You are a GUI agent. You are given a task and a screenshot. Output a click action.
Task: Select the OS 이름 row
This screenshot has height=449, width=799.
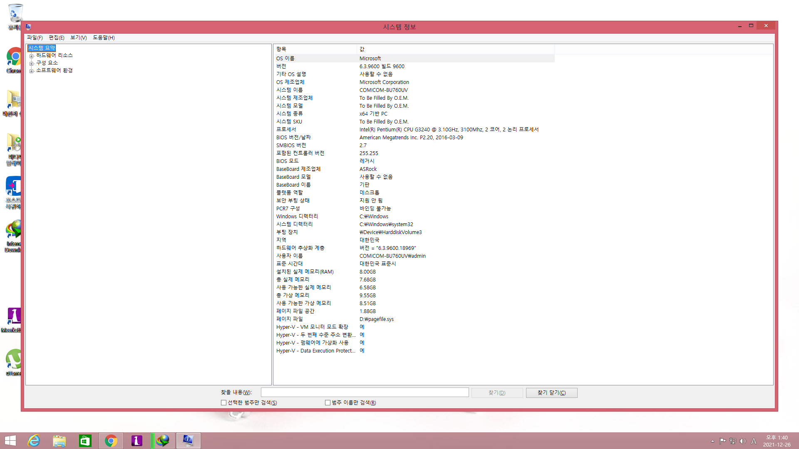point(414,59)
